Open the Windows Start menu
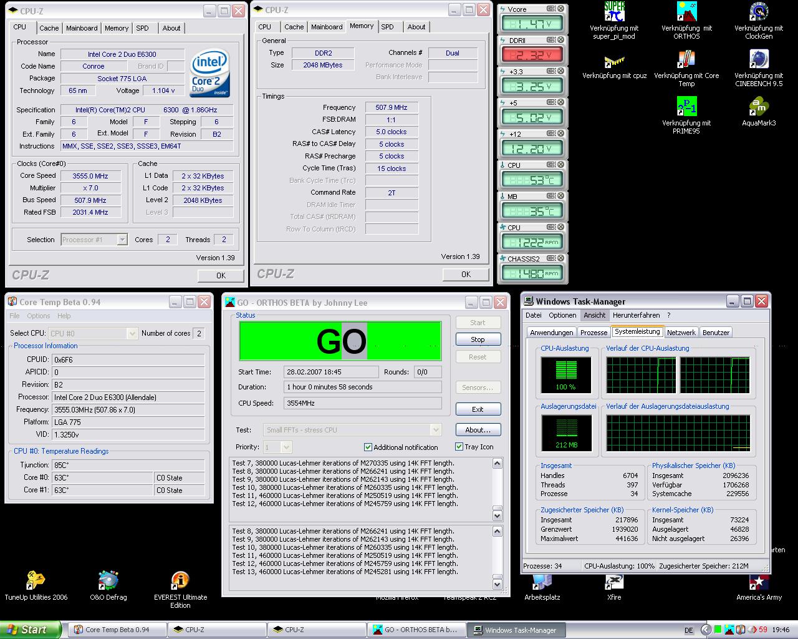The height and width of the screenshot is (639, 798). [31, 630]
